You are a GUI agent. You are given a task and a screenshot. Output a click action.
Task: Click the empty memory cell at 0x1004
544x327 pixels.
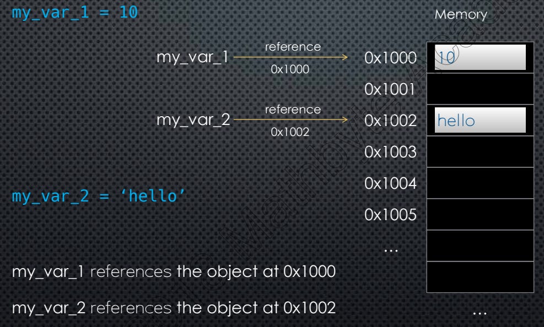coord(480,183)
